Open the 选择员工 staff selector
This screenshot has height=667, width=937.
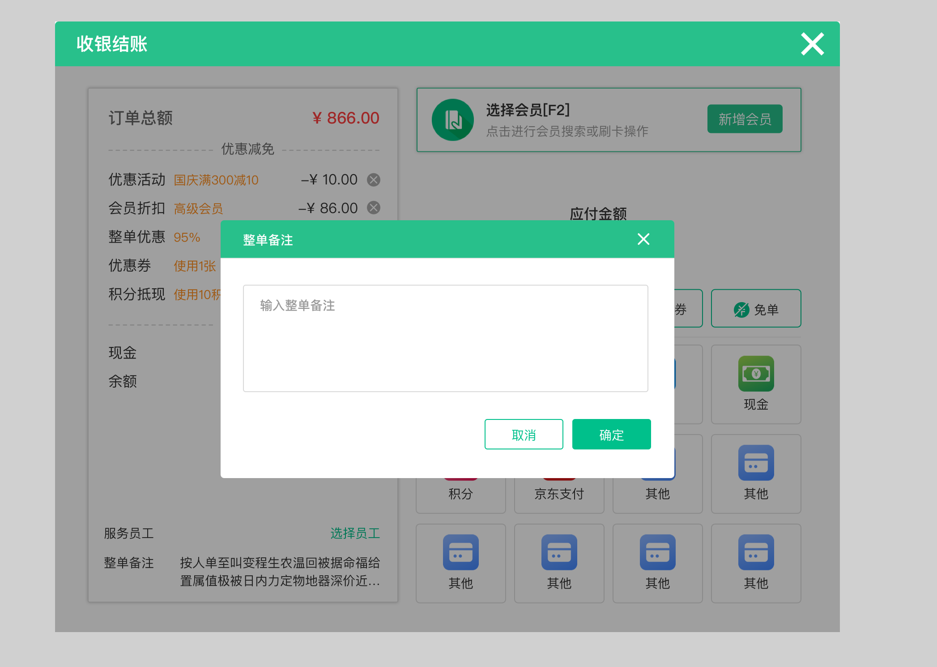pos(355,533)
